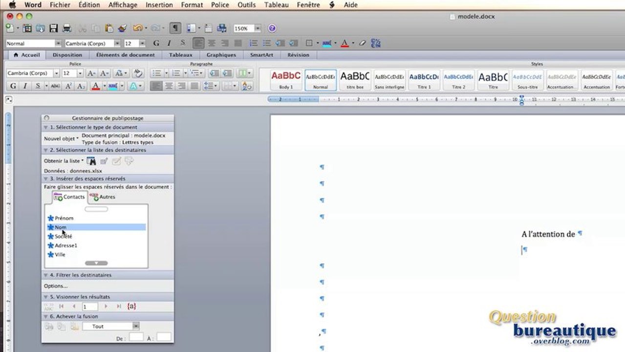Open the zoom 150% dropdown
The height and width of the screenshot is (352, 625).
tap(258, 28)
